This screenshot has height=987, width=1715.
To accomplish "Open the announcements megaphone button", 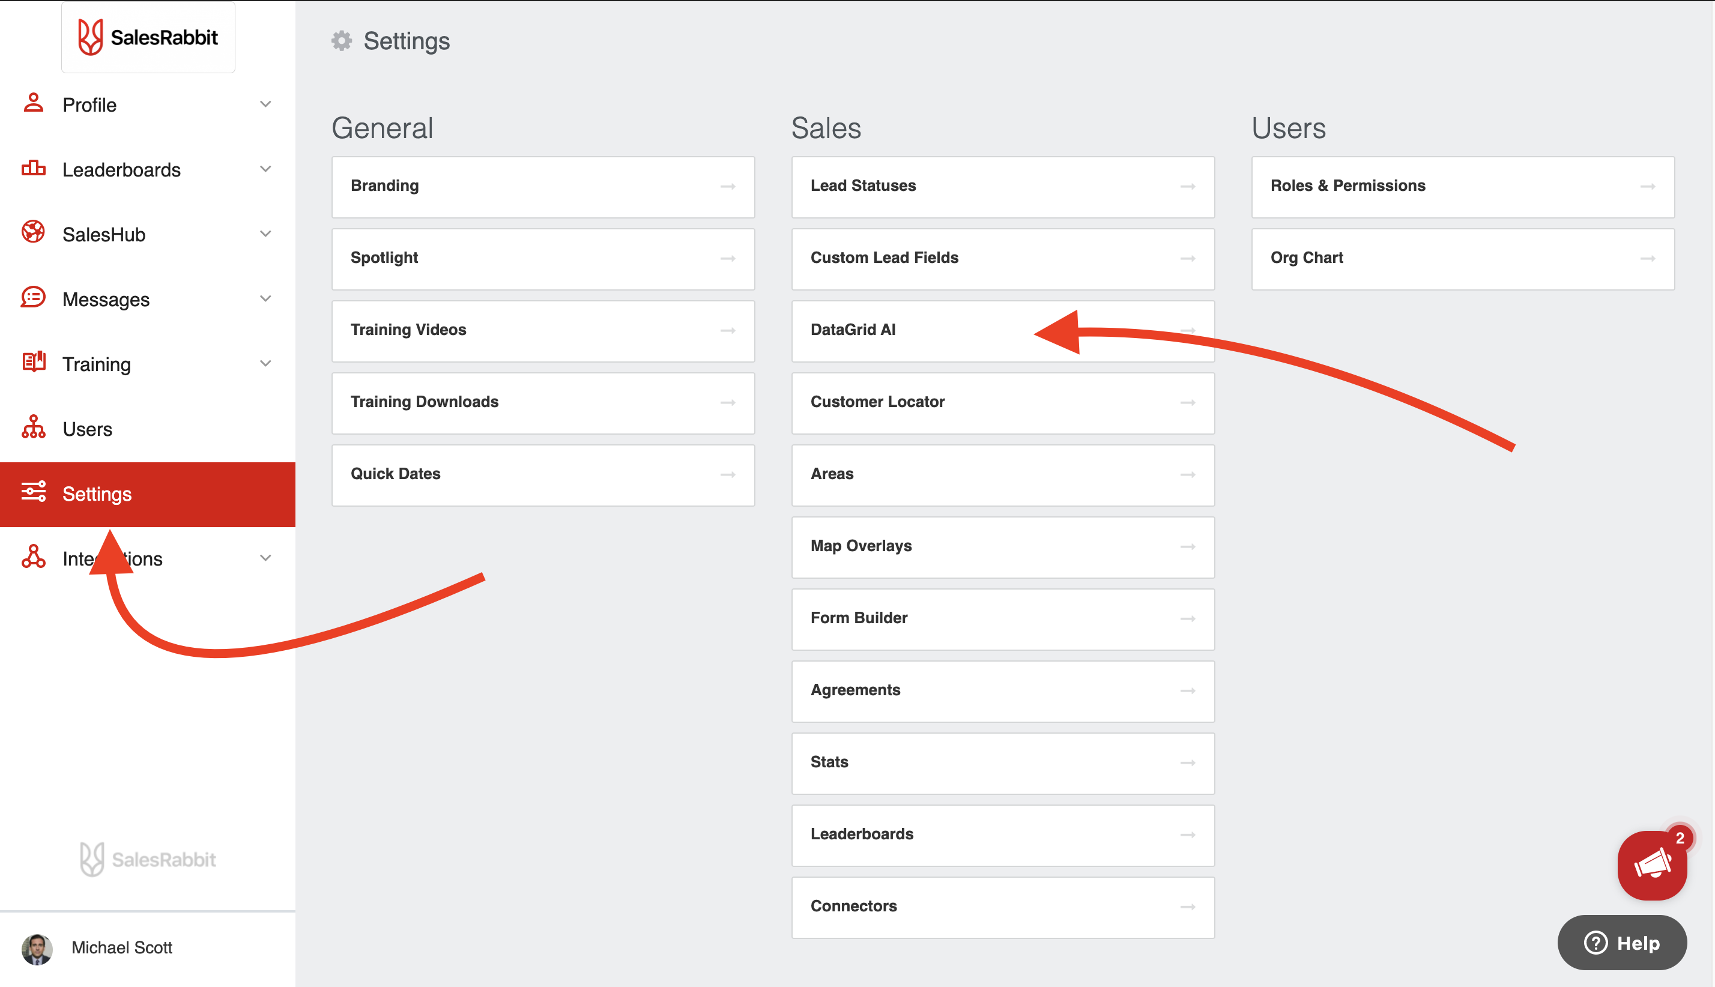I will tap(1652, 866).
